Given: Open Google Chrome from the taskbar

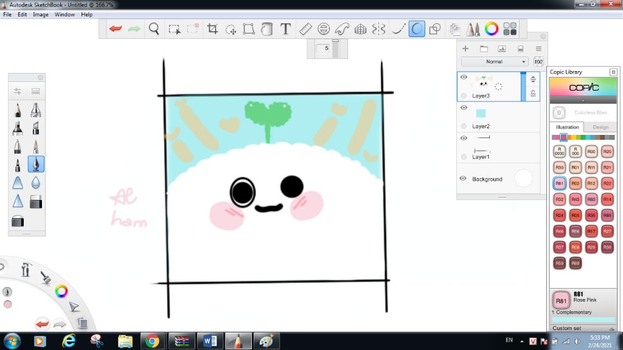Looking at the screenshot, I should [151, 341].
